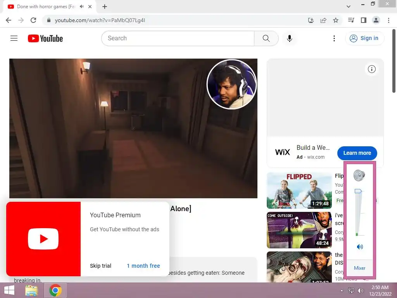Screen dimensions: 397x298
Task: Click the speaker icon in system tray
Action: [x=360, y=291]
